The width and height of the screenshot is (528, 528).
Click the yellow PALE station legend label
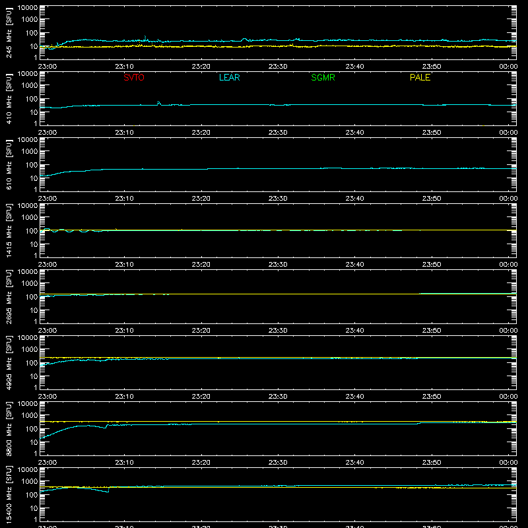[x=420, y=77]
